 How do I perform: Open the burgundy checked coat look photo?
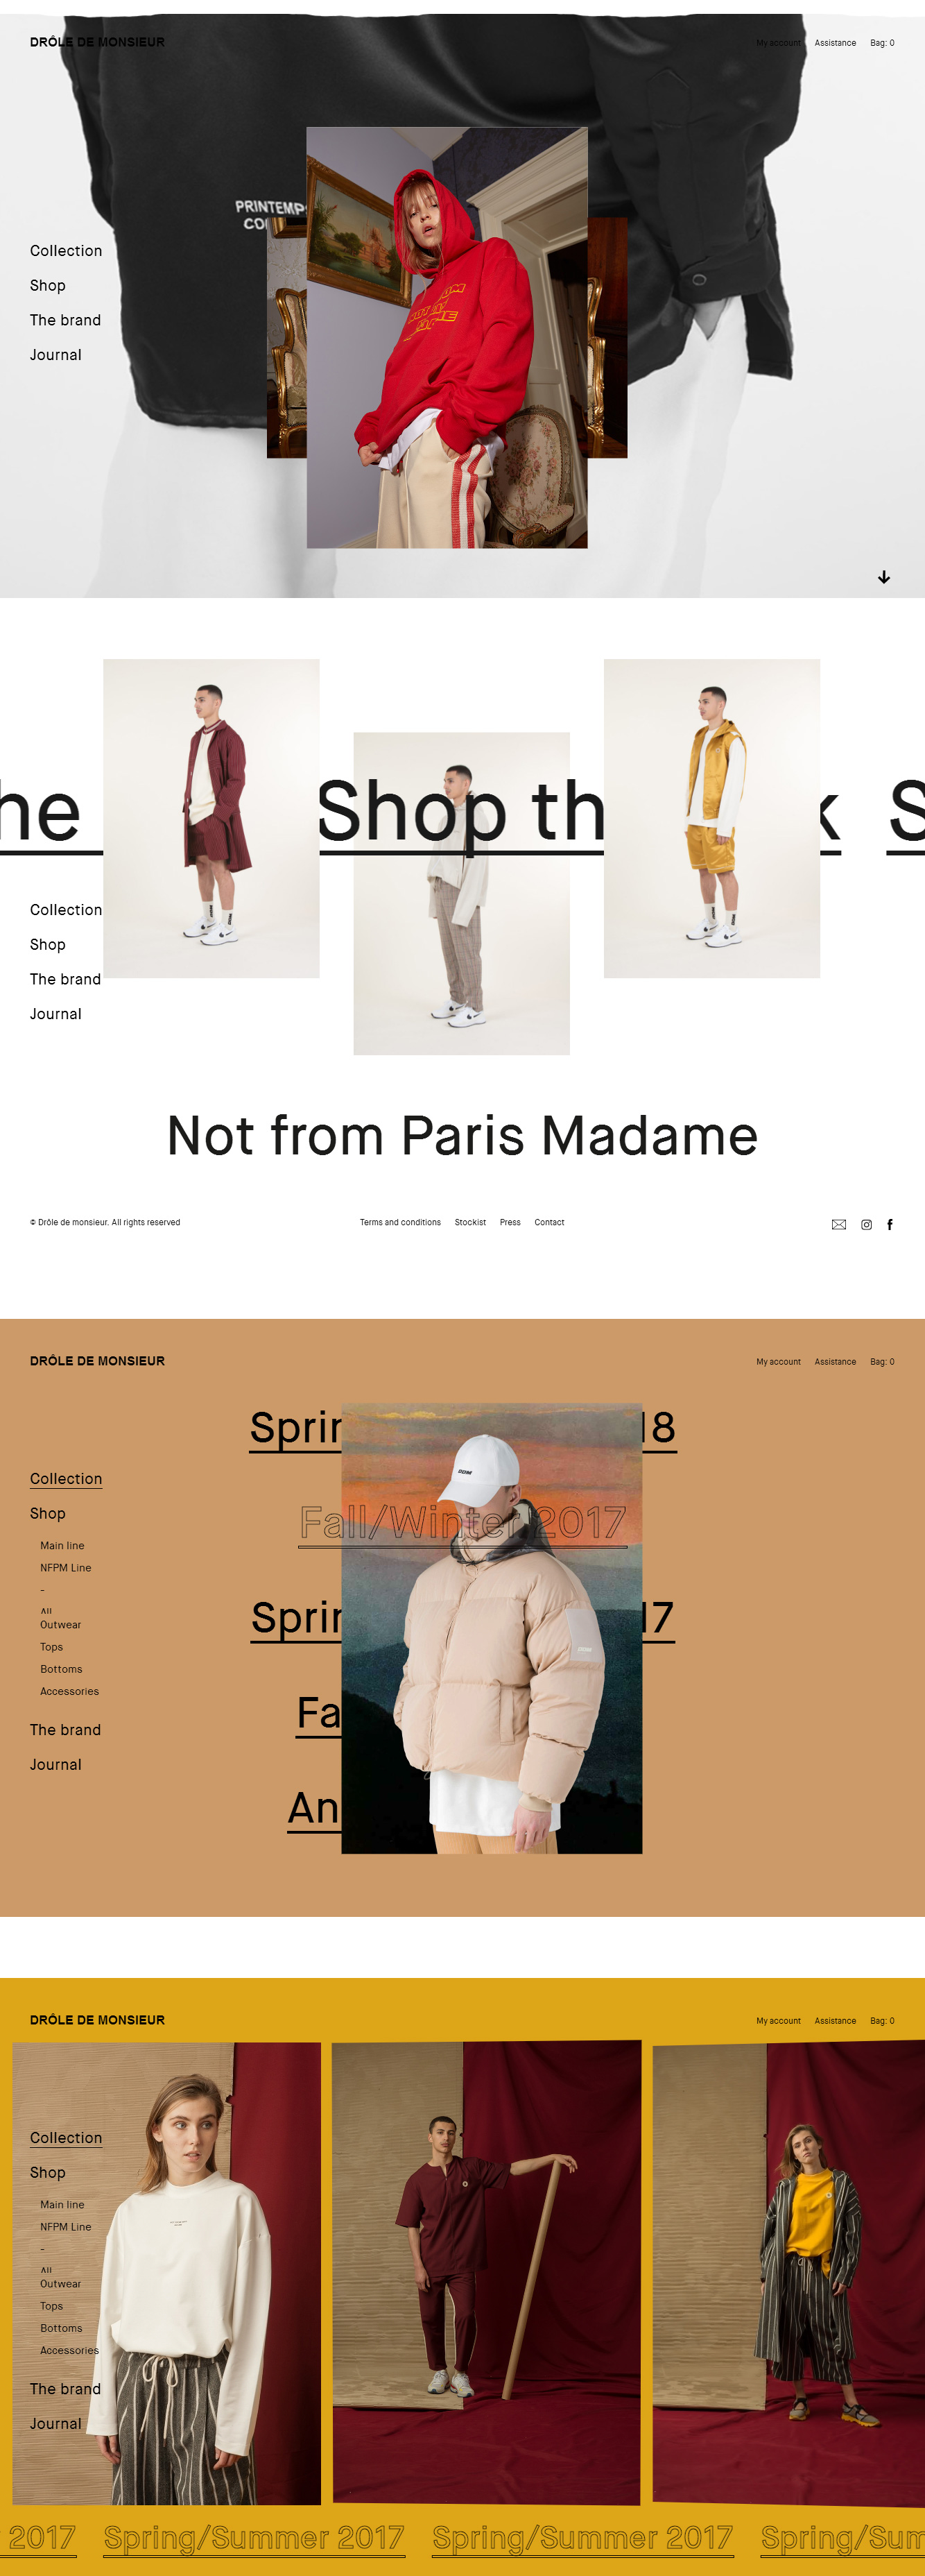click(211, 818)
